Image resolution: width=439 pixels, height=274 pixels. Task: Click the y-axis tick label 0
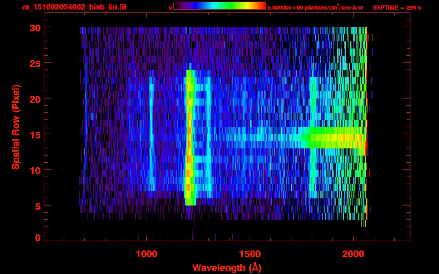[x=38, y=238]
